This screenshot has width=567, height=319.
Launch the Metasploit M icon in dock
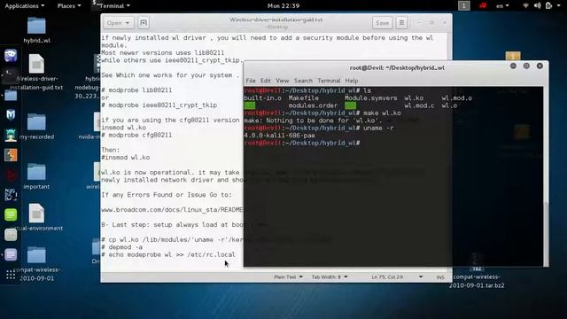[x=11, y=114]
